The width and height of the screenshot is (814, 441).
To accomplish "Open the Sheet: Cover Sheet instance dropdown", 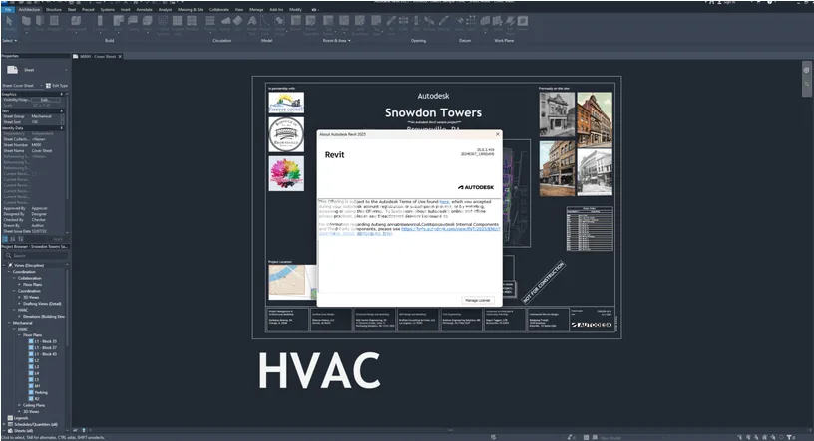I will pos(41,86).
